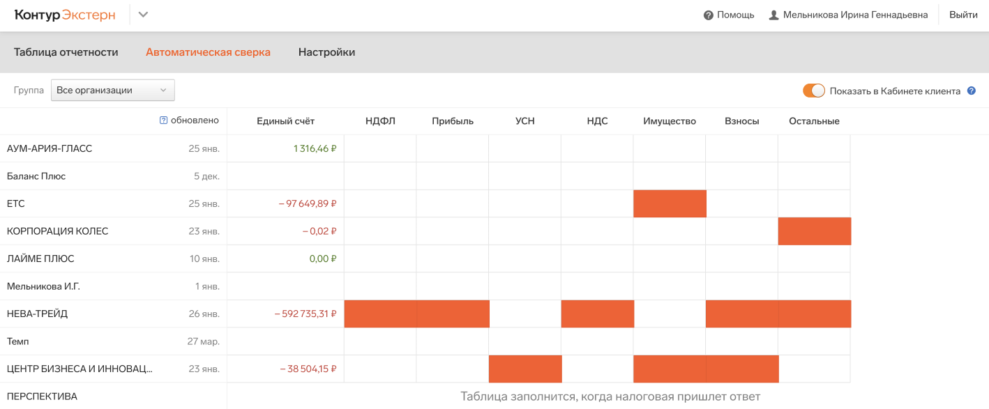Click the question icon next to обновлено
Screen dimensions: 989x409
[x=163, y=121]
